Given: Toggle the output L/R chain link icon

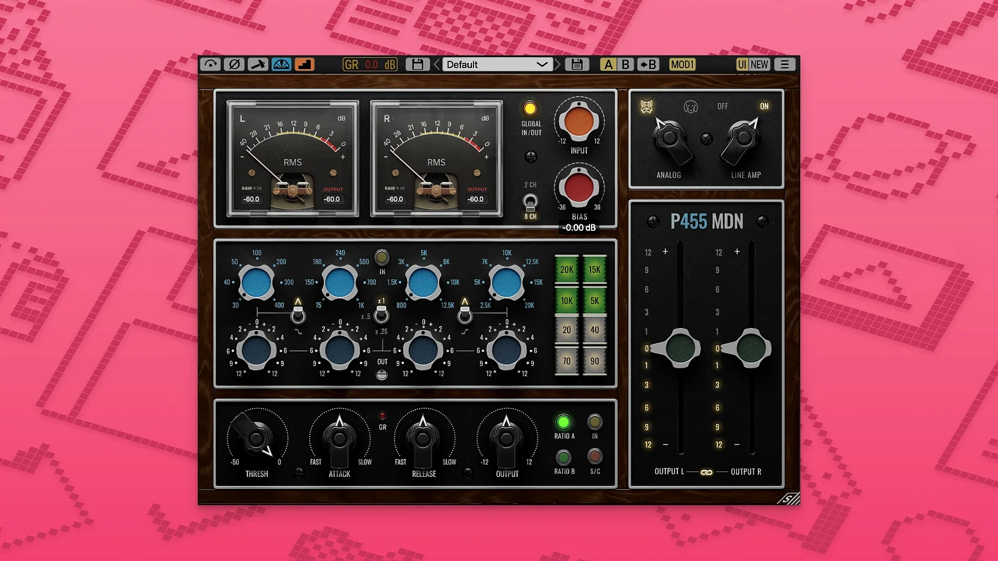Looking at the screenshot, I should (706, 472).
